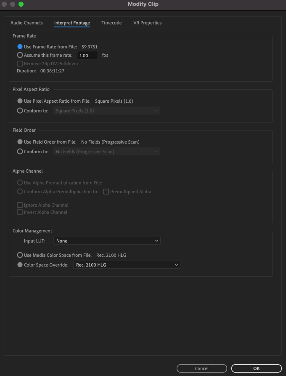The height and width of the screenshot is (376, 286).
Task: Toggle the "Premultiplied Alpha" checkbox
Action: click(106, 192)
